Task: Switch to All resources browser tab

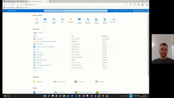Action: point(17,1)
